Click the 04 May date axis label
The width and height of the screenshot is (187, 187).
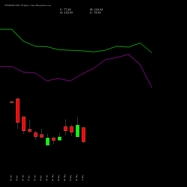point(53,178)
